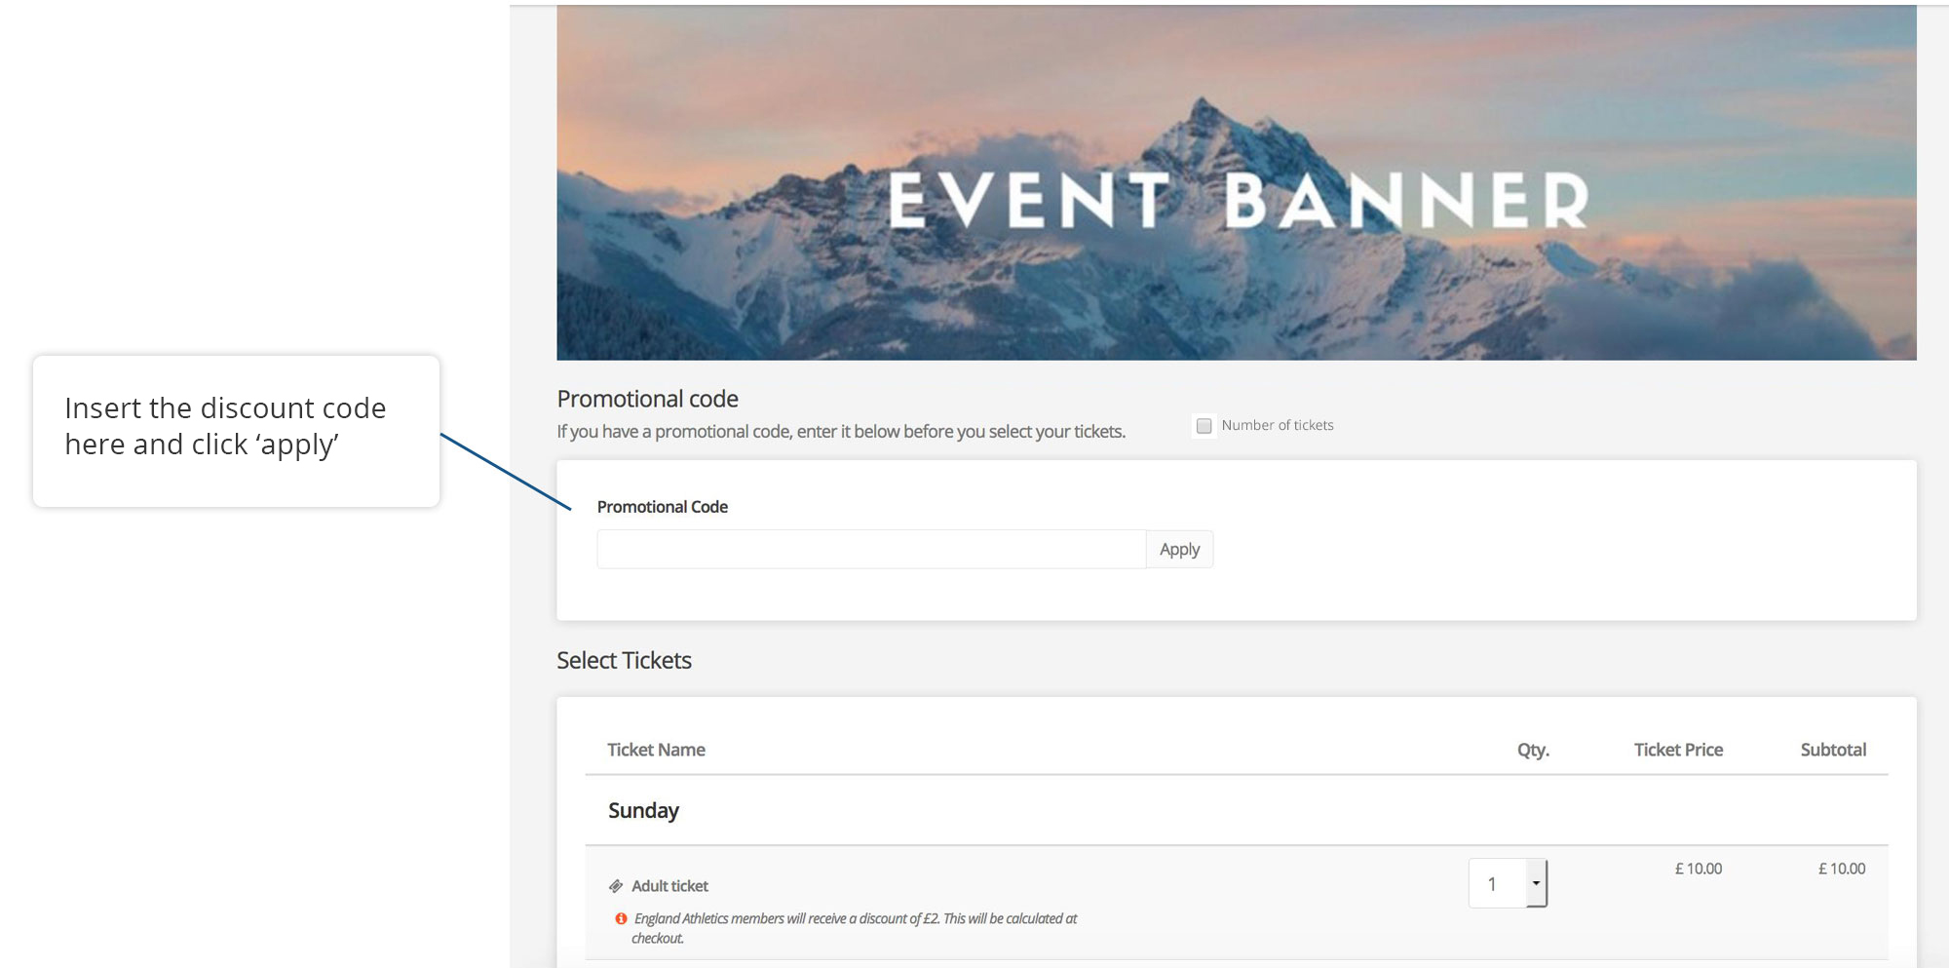Click the ticket icon beside Adult ticket
The width and height of the screenshot is (1949, 968).
tap(616, 886)
